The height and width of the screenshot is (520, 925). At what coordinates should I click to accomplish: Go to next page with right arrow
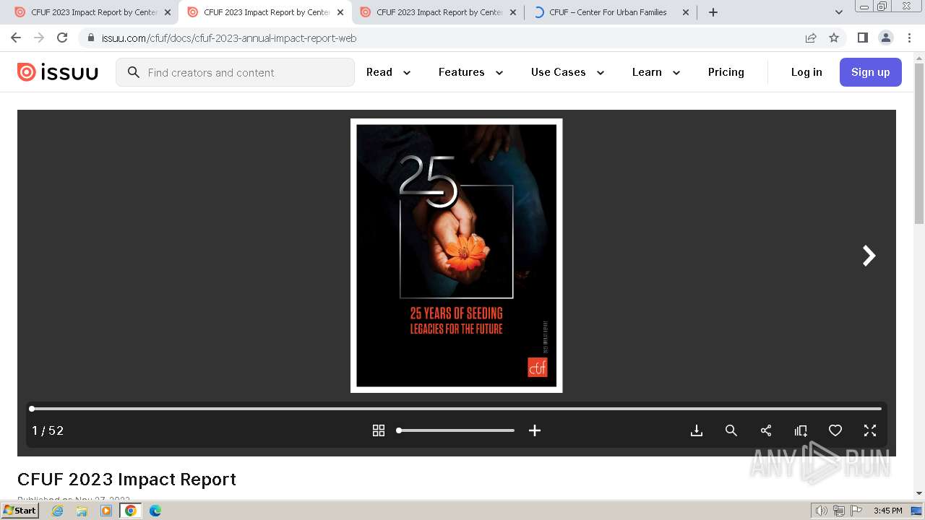coord(869,256)
